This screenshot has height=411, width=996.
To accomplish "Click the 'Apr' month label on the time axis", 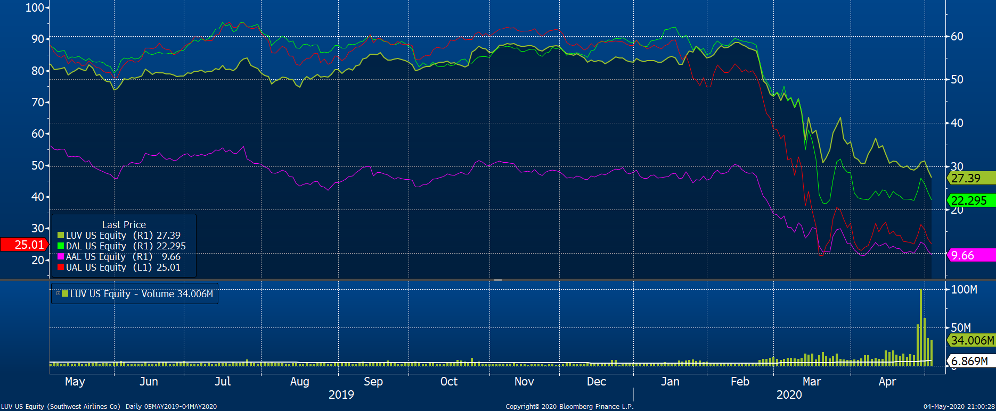I will tap(887, 382).
